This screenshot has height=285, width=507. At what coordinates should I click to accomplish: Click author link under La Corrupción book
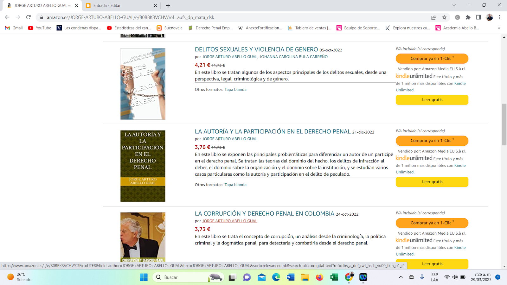point(230,221)
